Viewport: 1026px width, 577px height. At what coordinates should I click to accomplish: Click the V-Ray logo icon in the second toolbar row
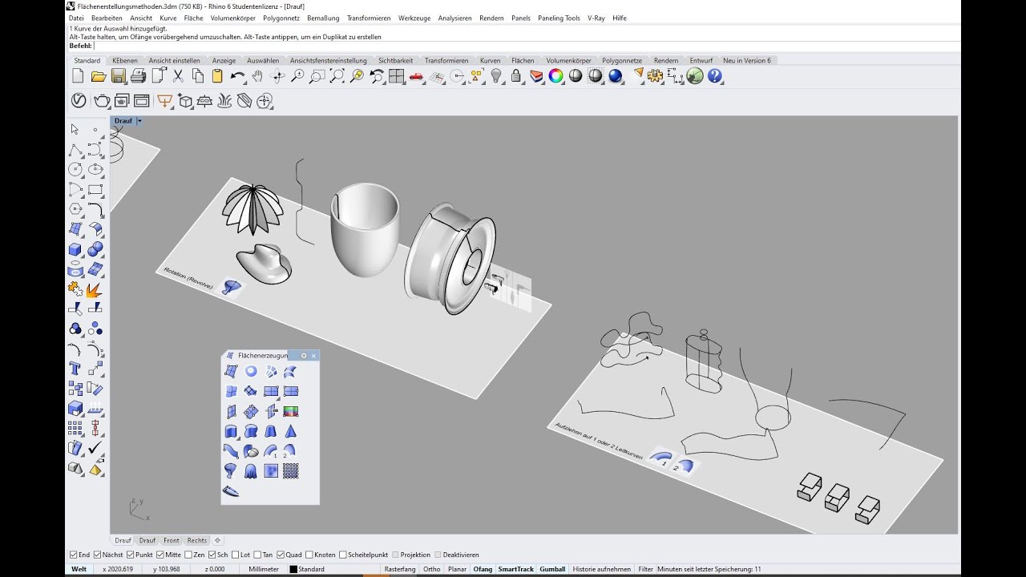(x=79, y=100)
